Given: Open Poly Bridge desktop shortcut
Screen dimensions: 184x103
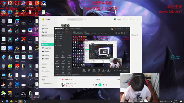Looking at the screenshot, I should pos(10,4).
